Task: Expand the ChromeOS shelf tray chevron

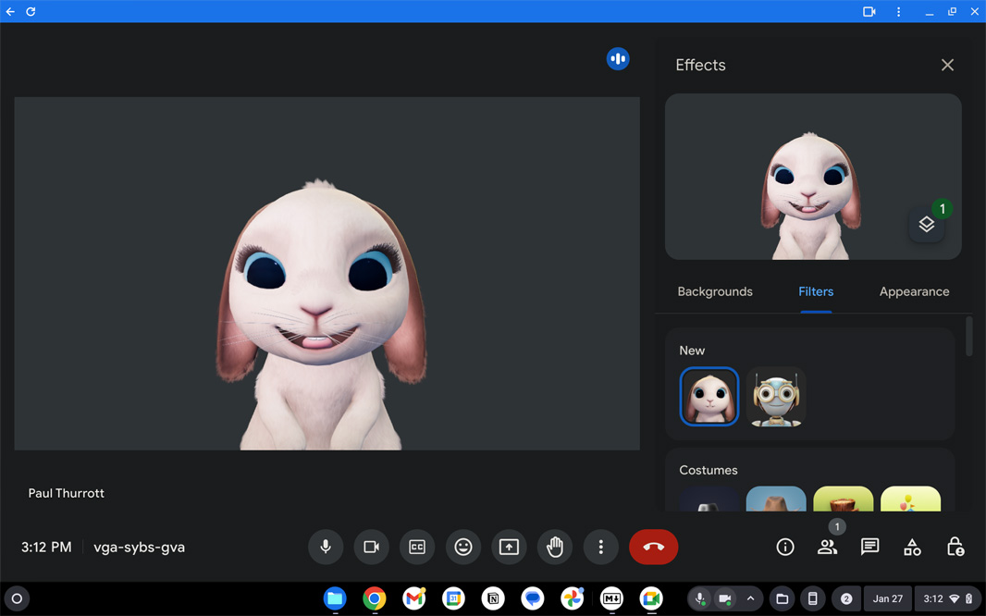Action: pos(750,598)
